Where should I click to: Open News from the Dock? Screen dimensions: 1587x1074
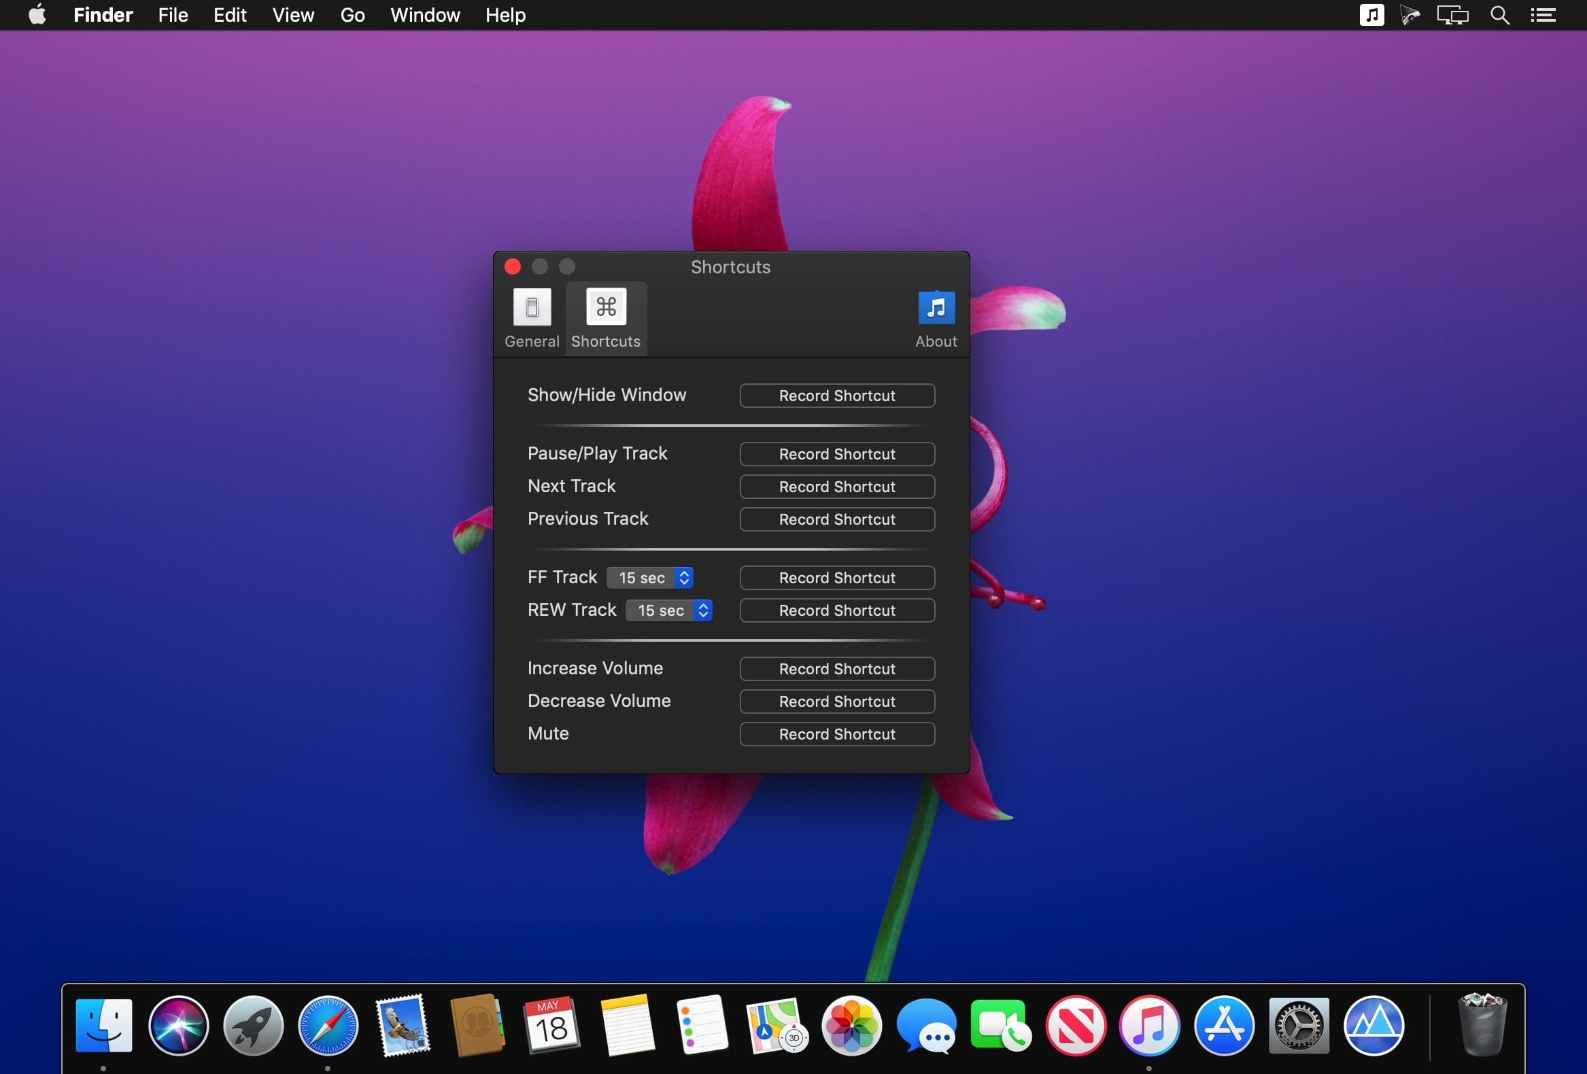1076,1026
